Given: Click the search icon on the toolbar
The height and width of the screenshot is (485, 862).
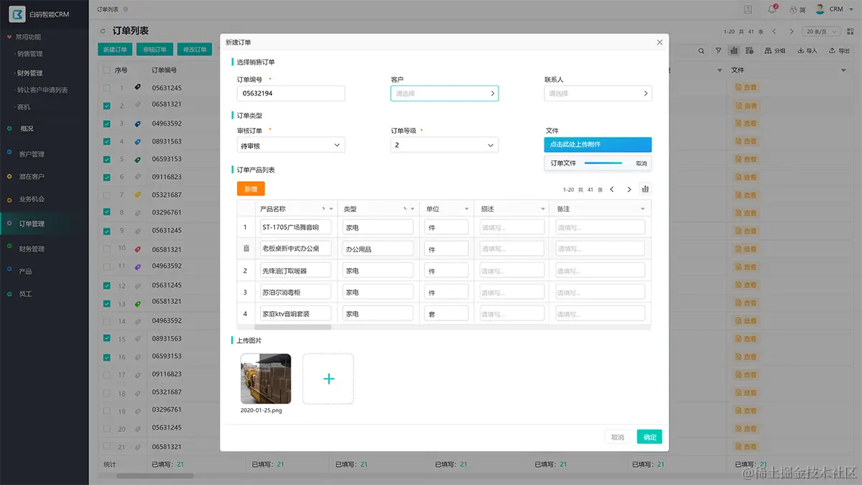Looking at the screenshot, I should [x=701, y=50].
